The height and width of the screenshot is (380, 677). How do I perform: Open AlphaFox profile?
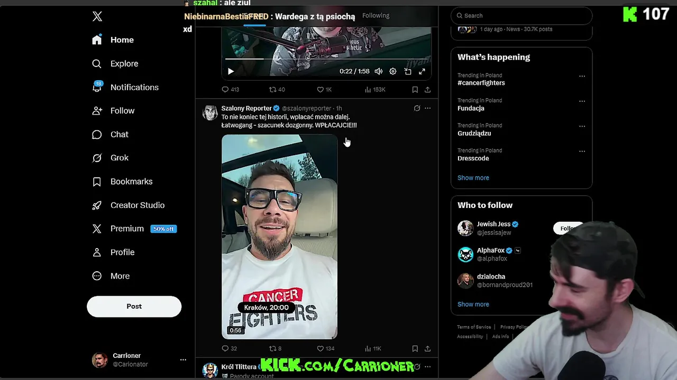tap(491, 251)
